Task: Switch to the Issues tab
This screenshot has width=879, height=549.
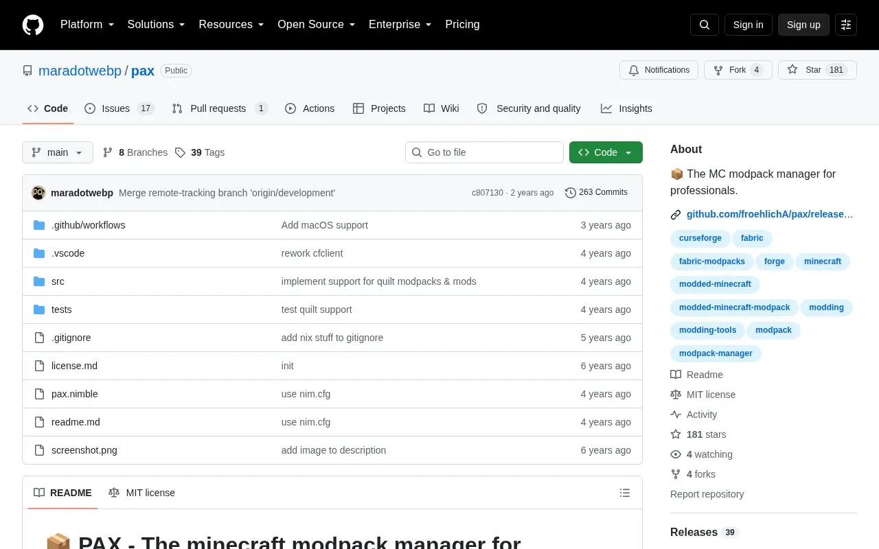Action: [119, 108]
